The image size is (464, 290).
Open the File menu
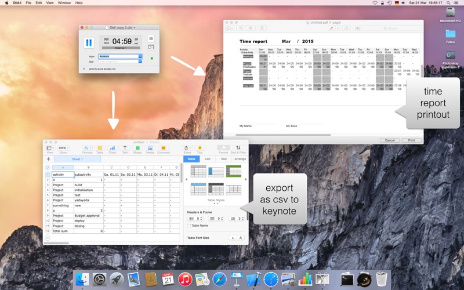pos(28,3)
